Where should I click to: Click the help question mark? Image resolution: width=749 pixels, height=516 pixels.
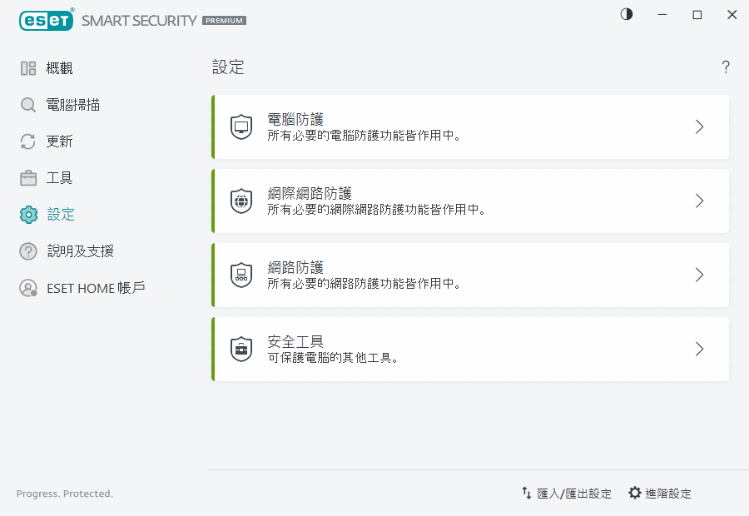(x=725, y=67)
